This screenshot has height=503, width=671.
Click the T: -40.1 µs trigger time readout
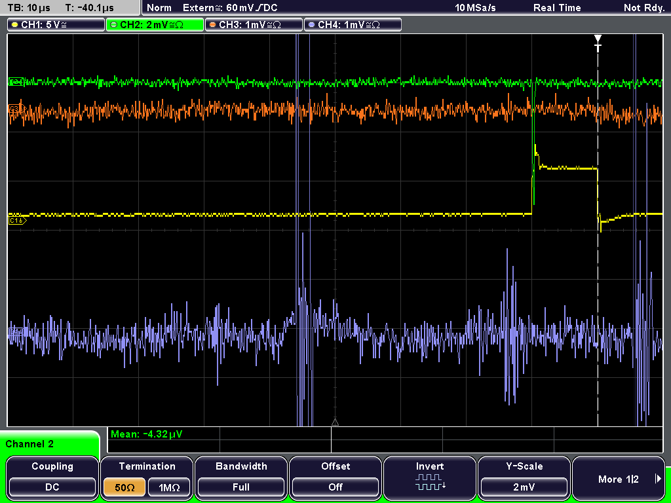(x=89, y=8)
